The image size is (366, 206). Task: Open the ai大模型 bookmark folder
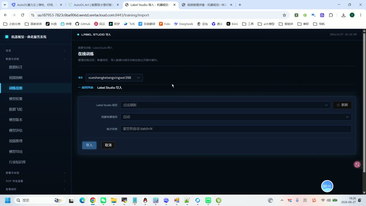266,24
